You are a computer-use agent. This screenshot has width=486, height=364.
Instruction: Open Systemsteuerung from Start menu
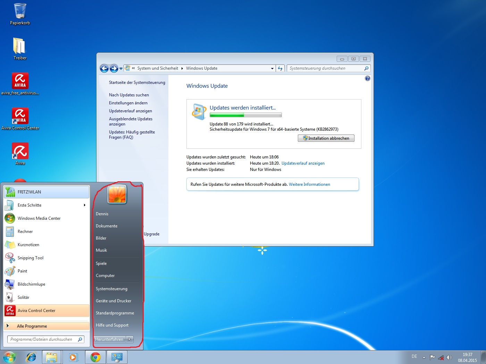click(x=111, y=289)
